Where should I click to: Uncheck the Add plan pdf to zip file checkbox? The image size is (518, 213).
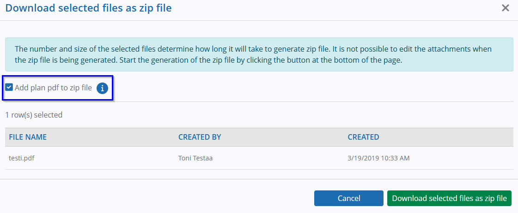[x=9, y=88]
